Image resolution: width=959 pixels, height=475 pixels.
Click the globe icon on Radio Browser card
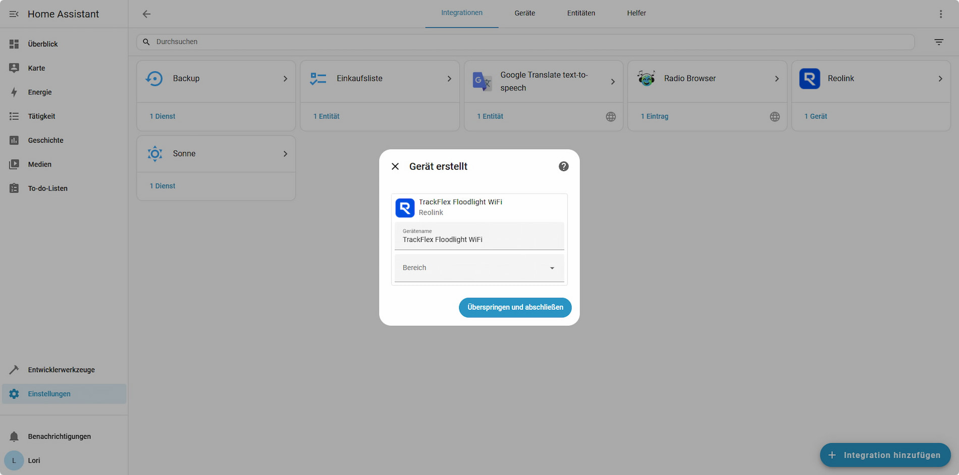point(775,116)
